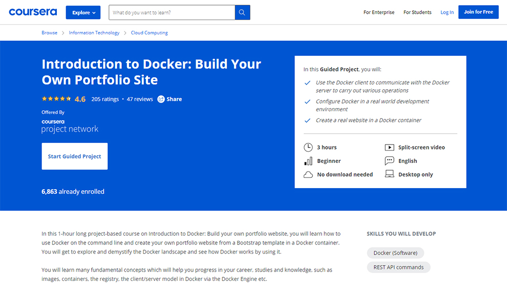The image size is (507, 288).
Task: Open the Information Technology breadcrumb
Action: click(94, 33)
